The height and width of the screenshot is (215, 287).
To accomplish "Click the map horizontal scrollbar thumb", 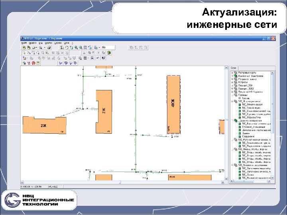I will click(120, 182).
